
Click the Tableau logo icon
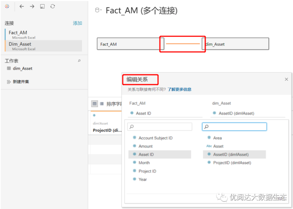pyautogui.click(x=7, y=6)
